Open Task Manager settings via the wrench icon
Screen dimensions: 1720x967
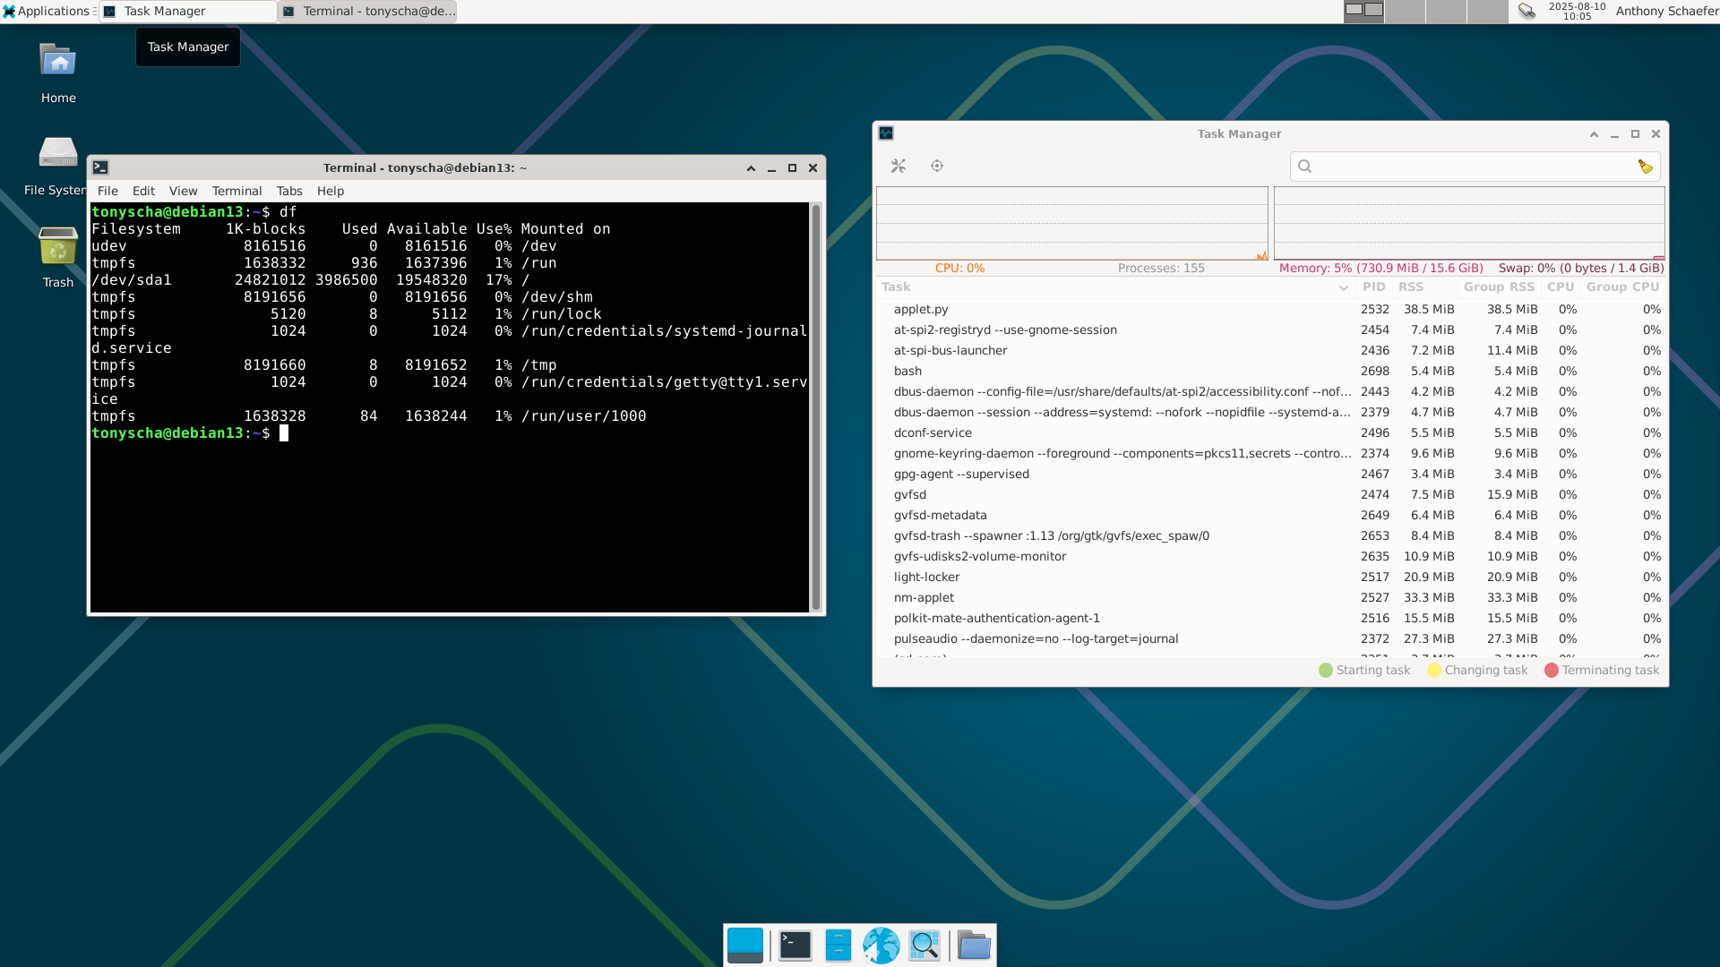tap(899, 166)
